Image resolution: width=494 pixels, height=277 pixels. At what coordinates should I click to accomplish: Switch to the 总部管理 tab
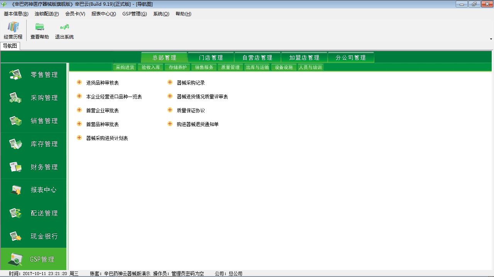click(x=164, y=57)
